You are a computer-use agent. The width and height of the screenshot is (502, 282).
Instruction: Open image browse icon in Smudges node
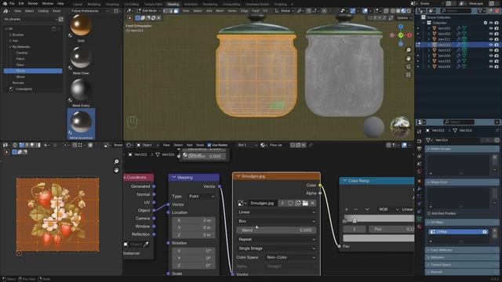[x=242, y=204]
